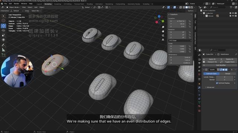Open the Output properties tab icon

point(199,63)
